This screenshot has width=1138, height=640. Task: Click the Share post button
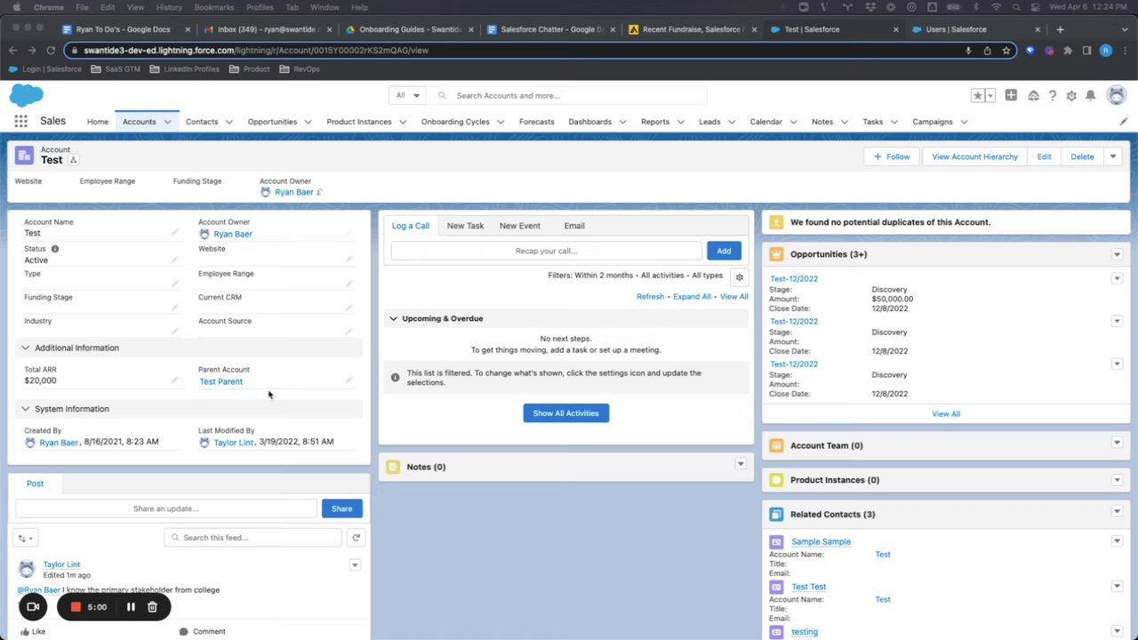[341, 508]
